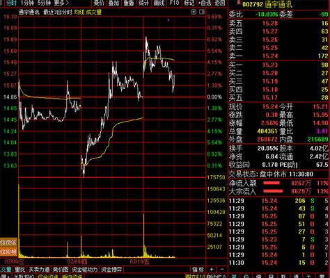
Task: Open the F10 company info
Action: pos(174,3)
